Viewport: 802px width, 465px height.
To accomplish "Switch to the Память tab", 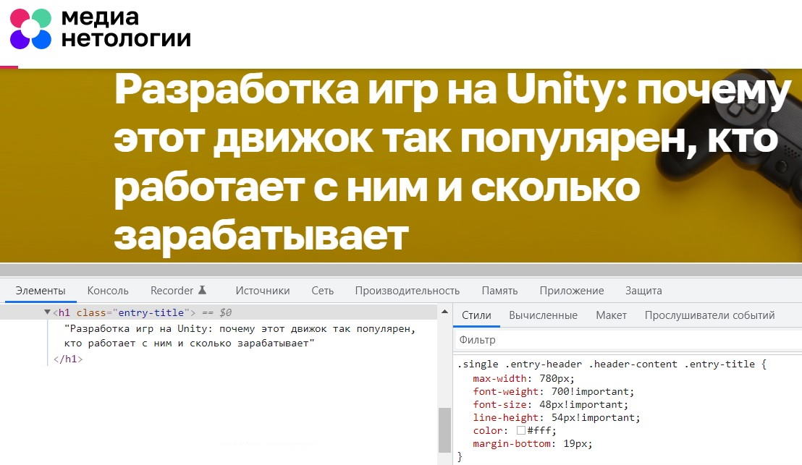I will tap(499, 290).
